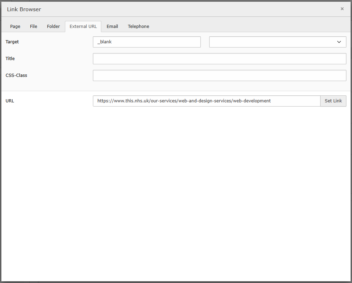Switch to the Page tab

coord(15,27)
